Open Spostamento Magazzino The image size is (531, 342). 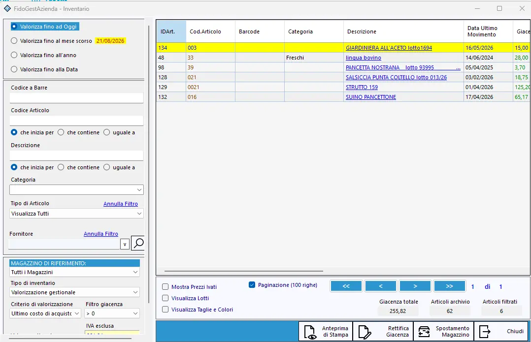click(444, 332)
